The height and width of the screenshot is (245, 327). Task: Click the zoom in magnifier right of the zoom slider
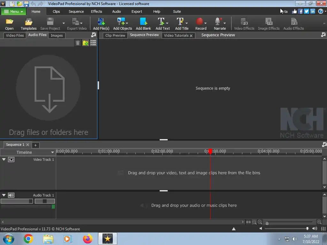coord(319,222)
